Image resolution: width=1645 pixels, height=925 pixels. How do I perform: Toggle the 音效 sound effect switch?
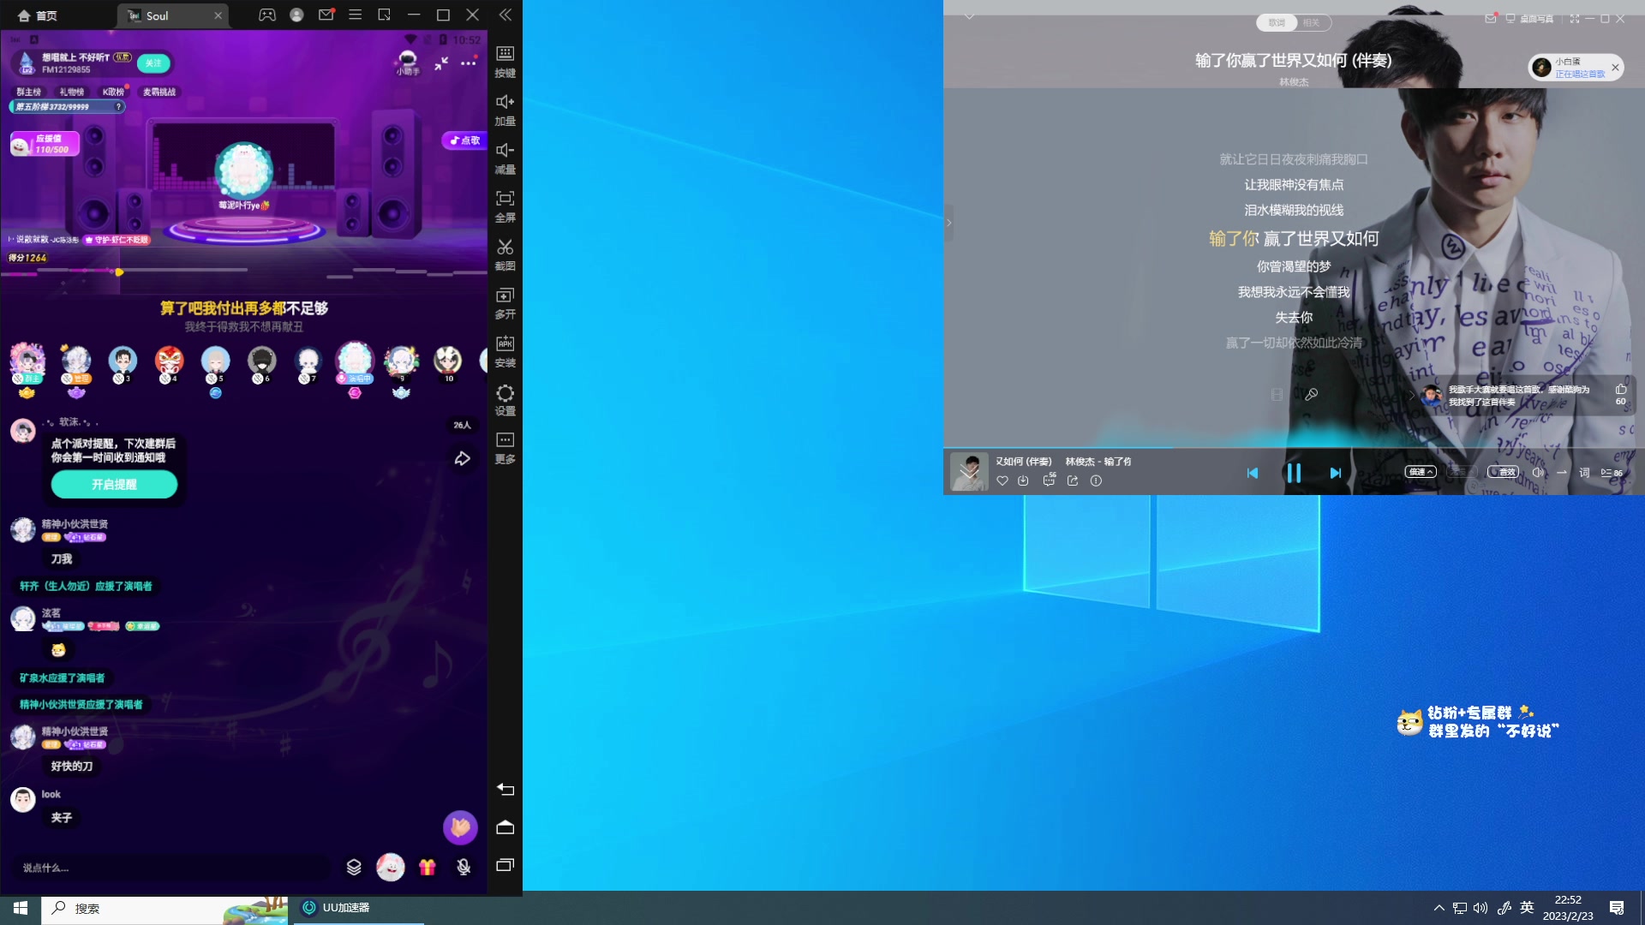(x=1502, y=472)
